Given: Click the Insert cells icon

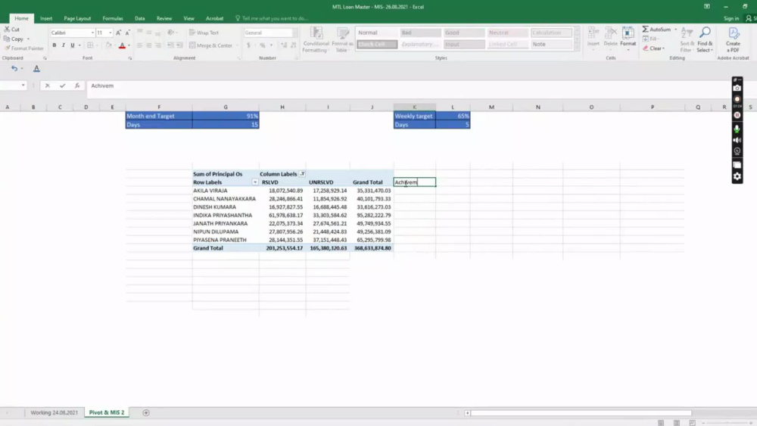Looking at the screenshot, I should pyautogui.click(x=593, y=36).
